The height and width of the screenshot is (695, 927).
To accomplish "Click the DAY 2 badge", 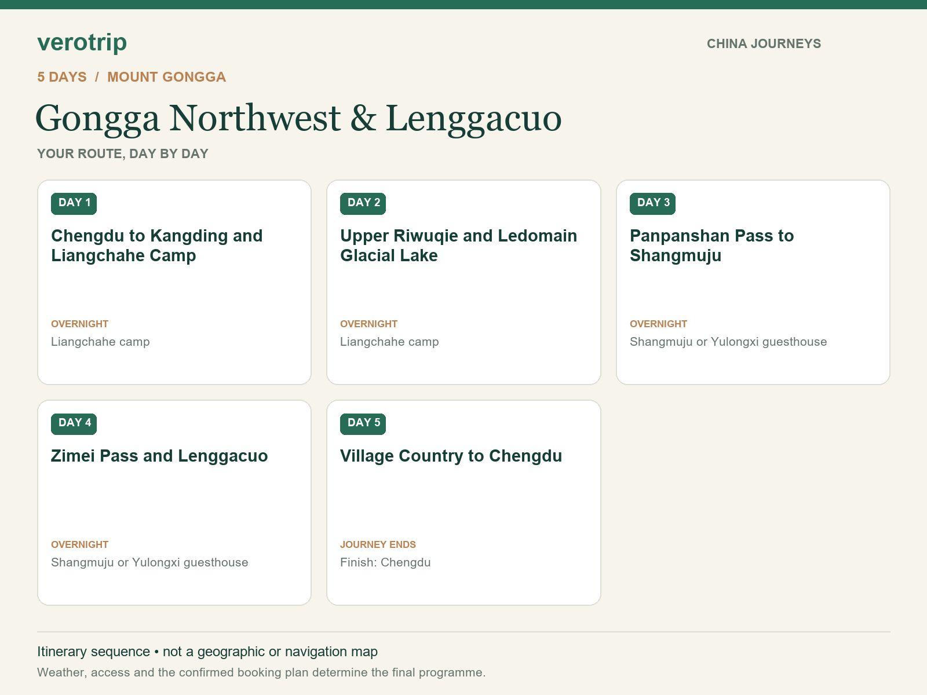I will point(363,203).
